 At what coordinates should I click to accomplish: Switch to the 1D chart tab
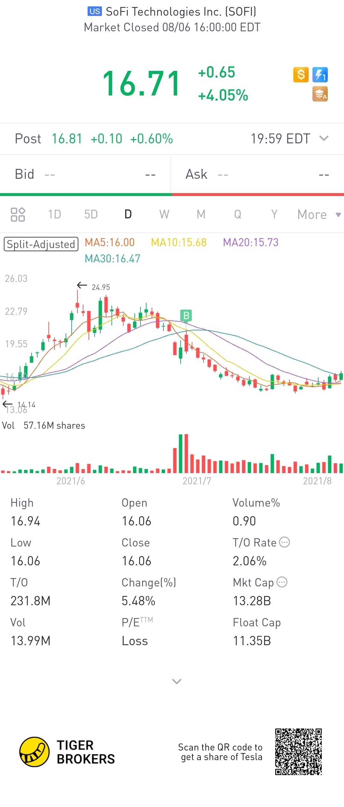coord(54,214)
